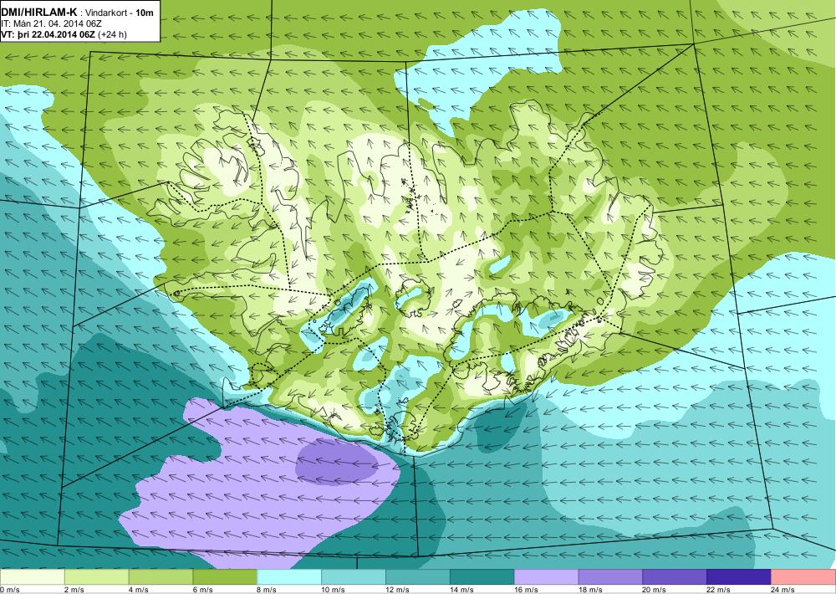Click the light purple 16 m/s legend swatch
Screen dimensions: 836x594
pos(547,577)
